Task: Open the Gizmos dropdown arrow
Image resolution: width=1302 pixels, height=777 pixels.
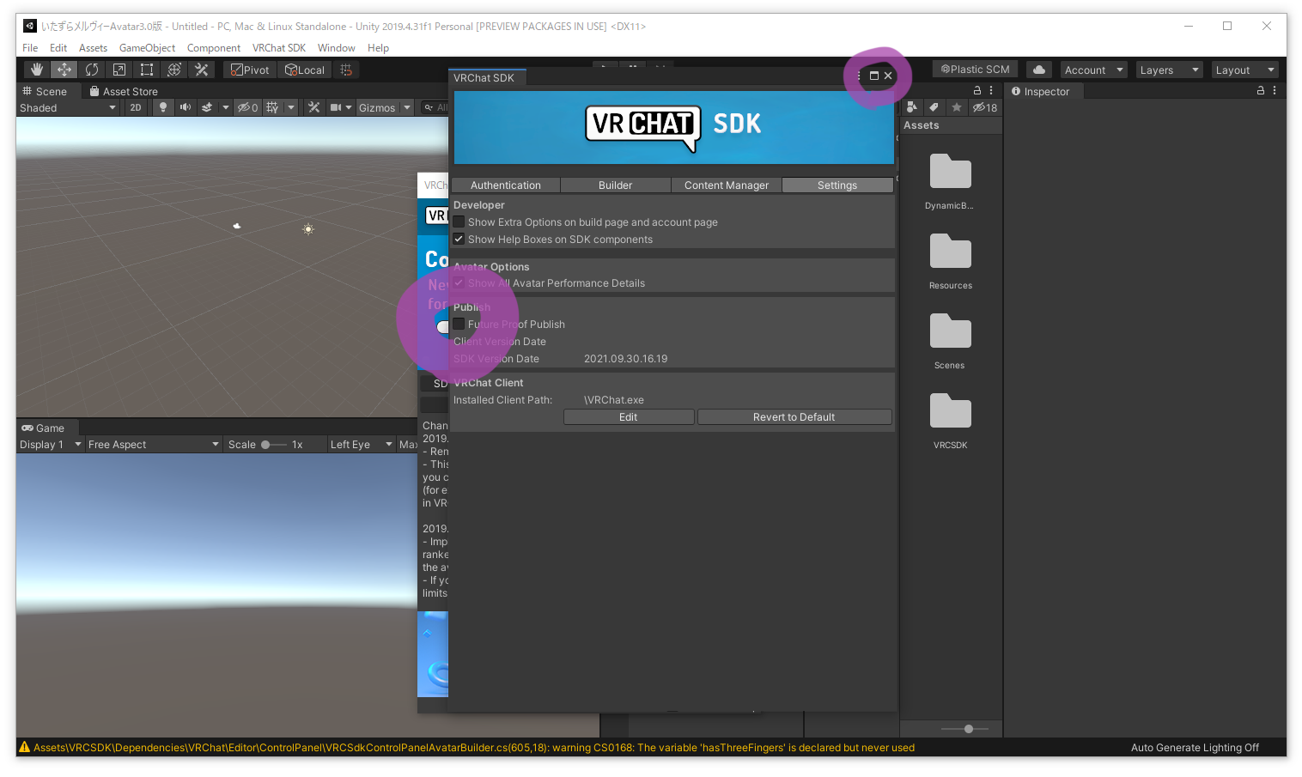Action: [x=407, y=107]
